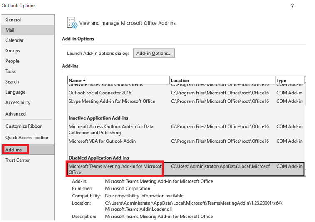Go to Customize Ribbon
315x222 pixels.
click(27, 126)
